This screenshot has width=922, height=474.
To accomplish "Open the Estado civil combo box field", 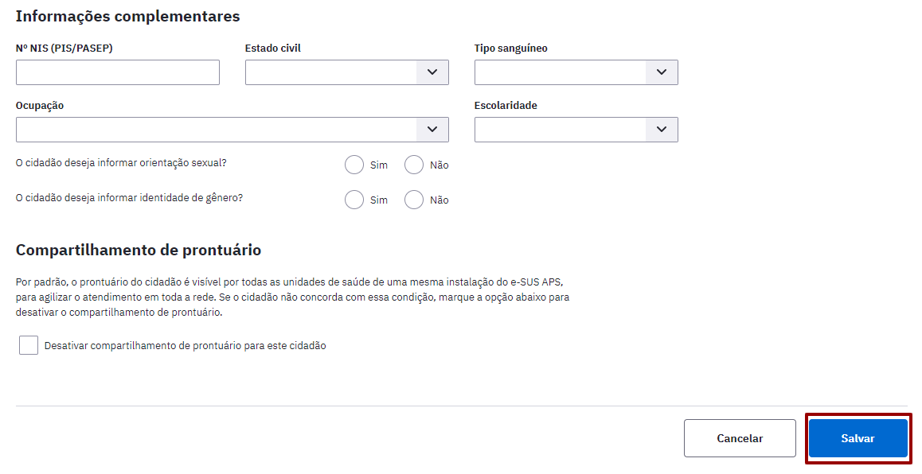I will (347, 72).
